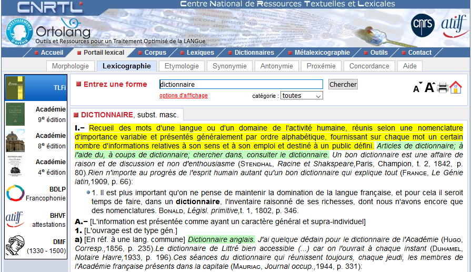Click the atilf logo in header
Viewport: 472px width, 272px height.
(x=454, y=26)
